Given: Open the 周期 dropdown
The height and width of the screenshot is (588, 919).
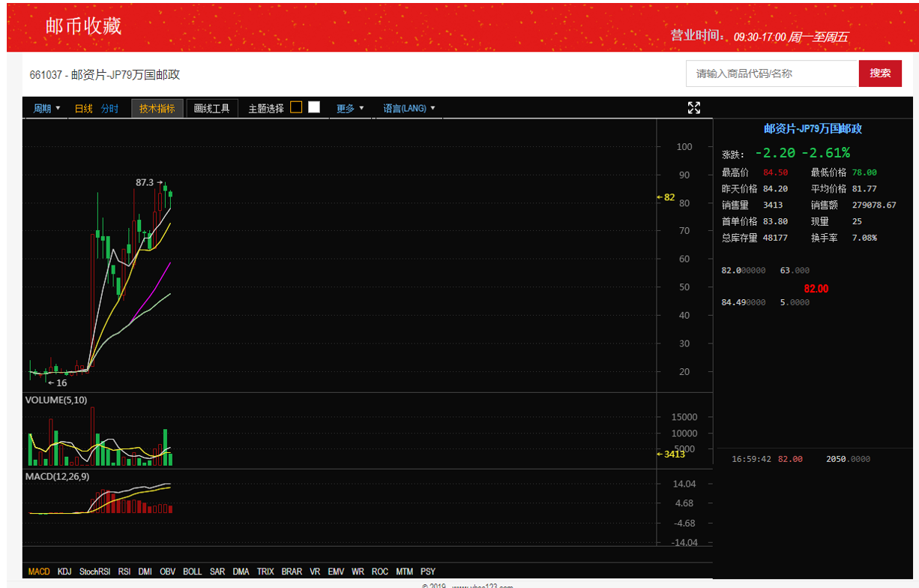Looking at the screenshot, I should (46, 108).
